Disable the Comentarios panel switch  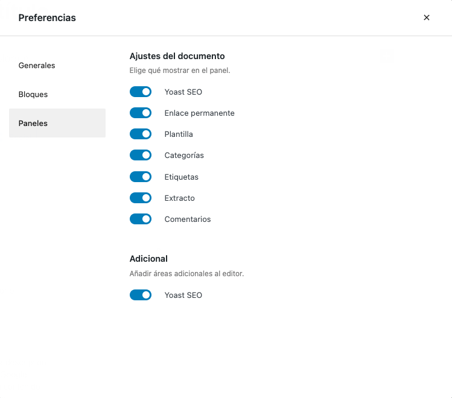tap(141, 219)
